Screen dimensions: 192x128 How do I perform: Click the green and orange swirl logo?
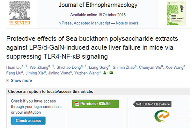tap(162, 116)
